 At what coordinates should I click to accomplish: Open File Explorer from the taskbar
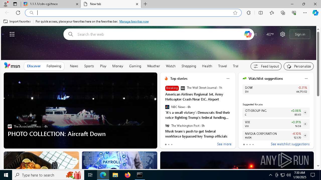[115, 175]
